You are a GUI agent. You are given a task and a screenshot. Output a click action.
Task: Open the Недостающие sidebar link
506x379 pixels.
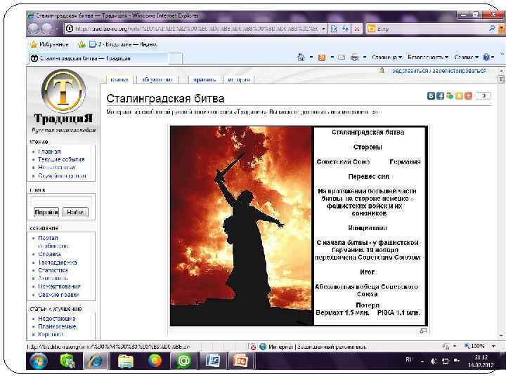click(x=57, y=319)
